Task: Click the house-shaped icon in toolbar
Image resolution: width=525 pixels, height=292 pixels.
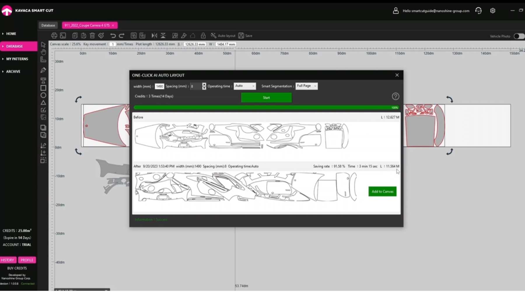Action: (192, 36)
